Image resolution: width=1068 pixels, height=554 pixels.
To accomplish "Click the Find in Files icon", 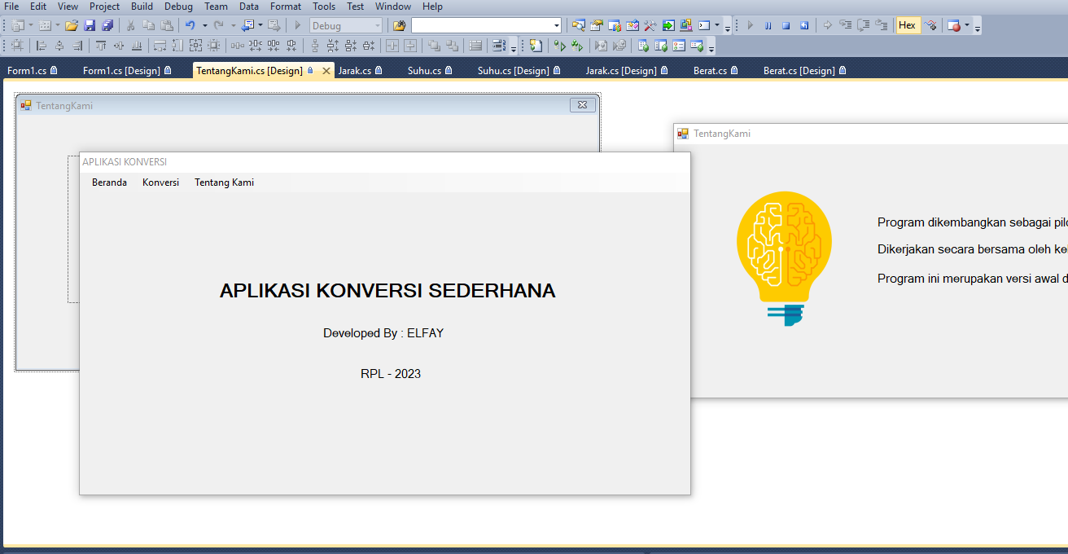I will click(399, 25).
